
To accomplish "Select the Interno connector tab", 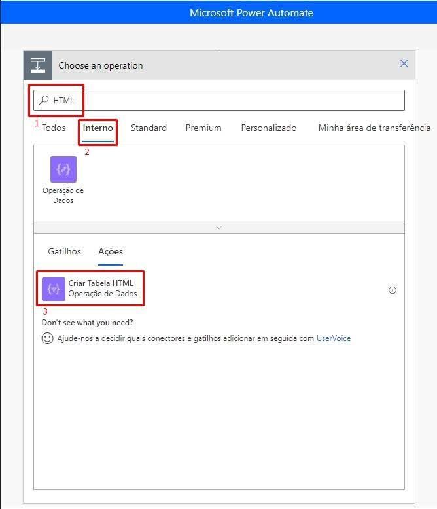I will tap(98, 128).
